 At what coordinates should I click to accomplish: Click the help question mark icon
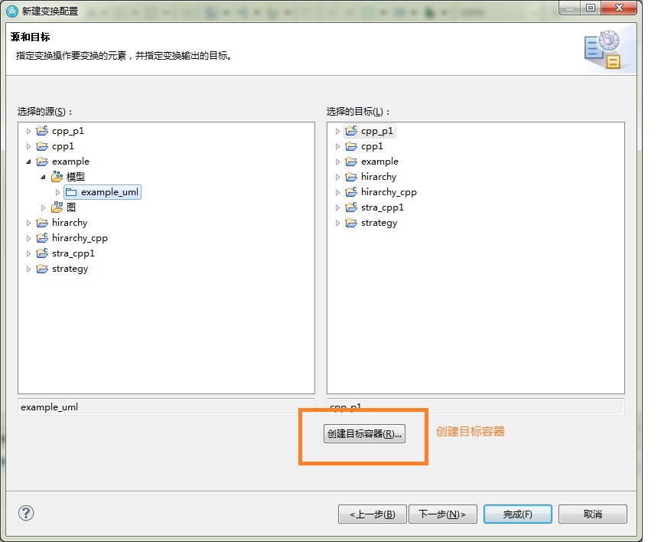pos(25,513)
